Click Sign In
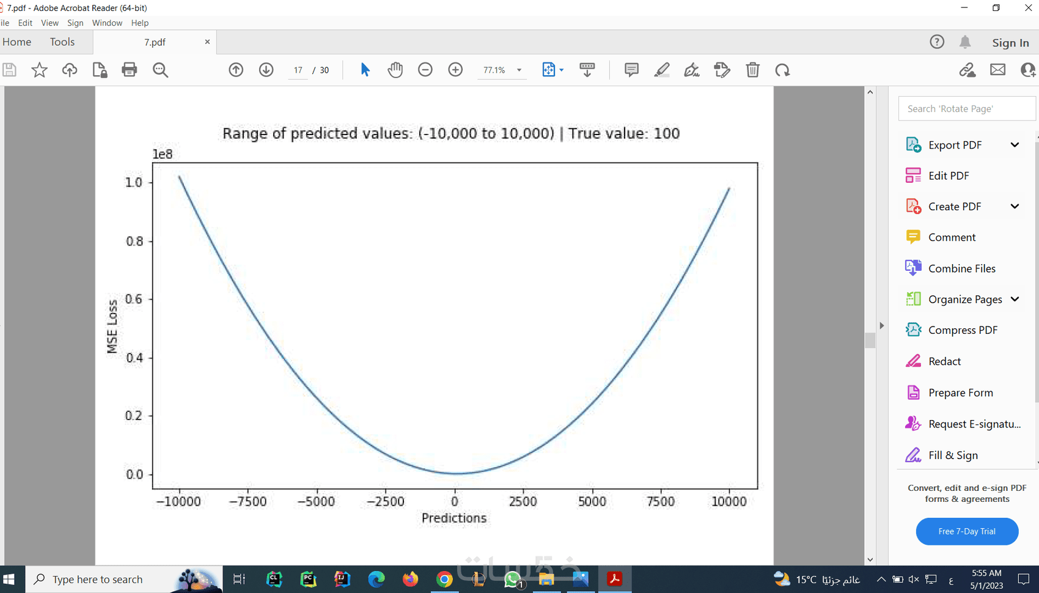 [x=1010, y=42]
